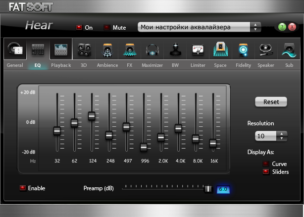The width and height of the screenshot is (304, 217).
Task: Toggle the On power switch
Action: point(79,27)
